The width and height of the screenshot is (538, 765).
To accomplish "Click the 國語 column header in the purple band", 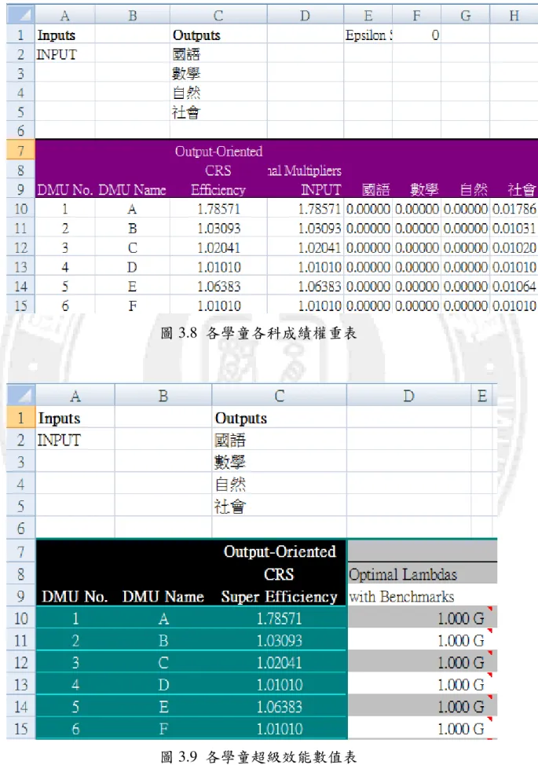I will pyautogui.click(x=375, y=189).
